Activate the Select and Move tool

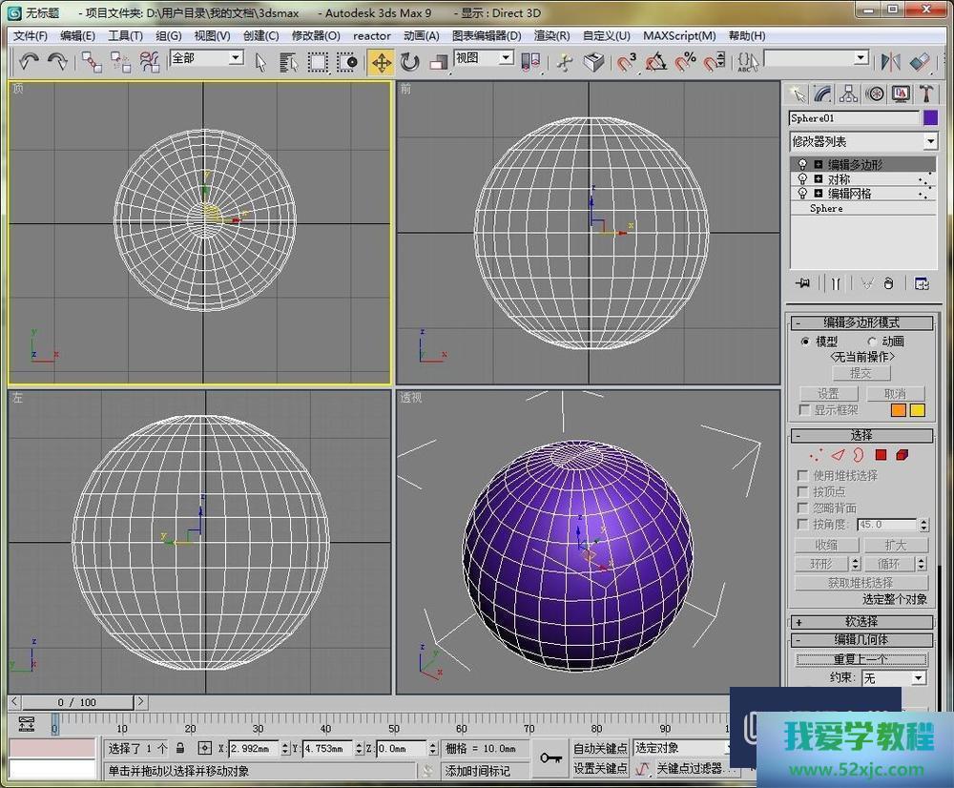coord(381,62)
